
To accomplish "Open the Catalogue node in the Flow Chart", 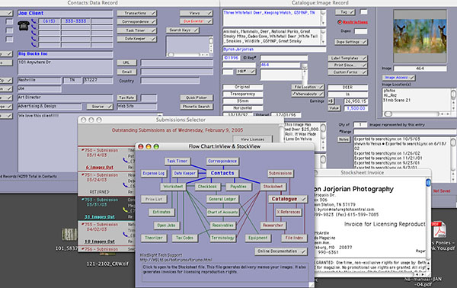I will (x=287, y=199).
